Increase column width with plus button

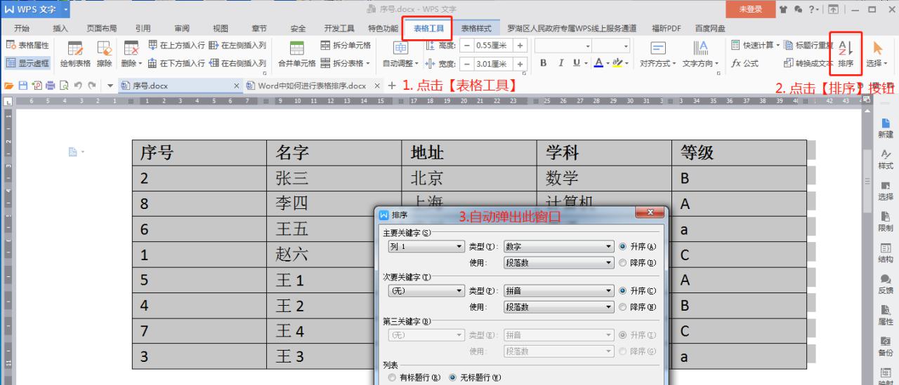pos(520,64)
